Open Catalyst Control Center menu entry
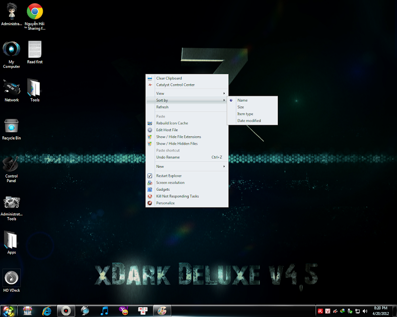 [187, 85]
